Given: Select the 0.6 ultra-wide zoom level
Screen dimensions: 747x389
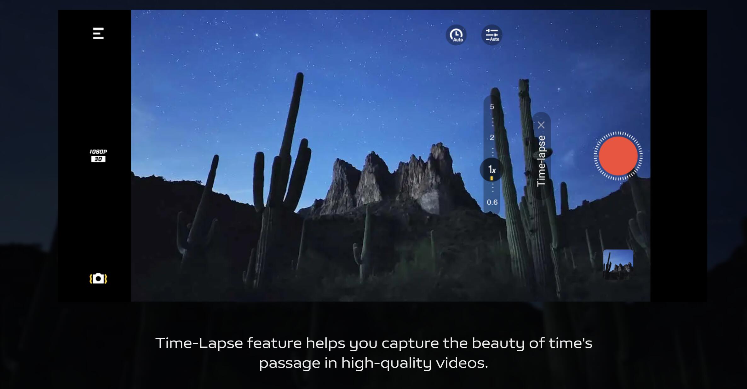Looking at the screenshot, I should point(492,202).
